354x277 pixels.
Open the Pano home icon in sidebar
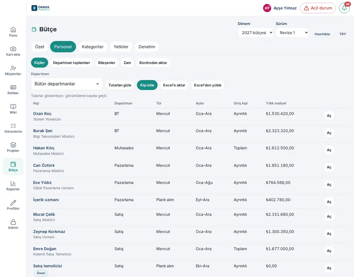point(13,30)
